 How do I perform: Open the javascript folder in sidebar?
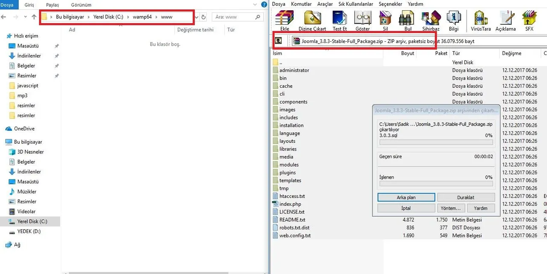[28, 86]
